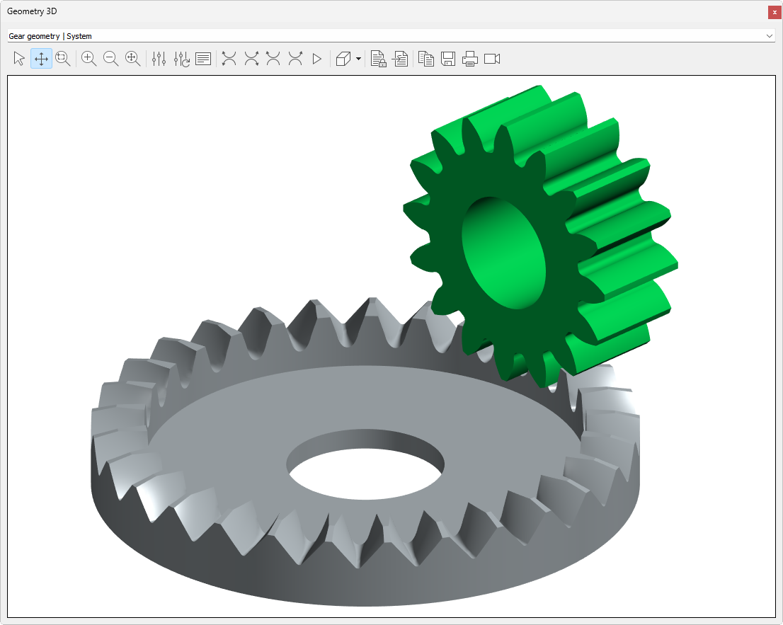This screenshot has width=783, height=625.
Task: Toggle the pan/move view tool
Action: 41,59
